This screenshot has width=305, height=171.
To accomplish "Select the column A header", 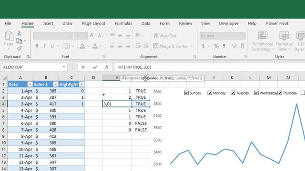I will pyautogui.click(x=20, y=78).
